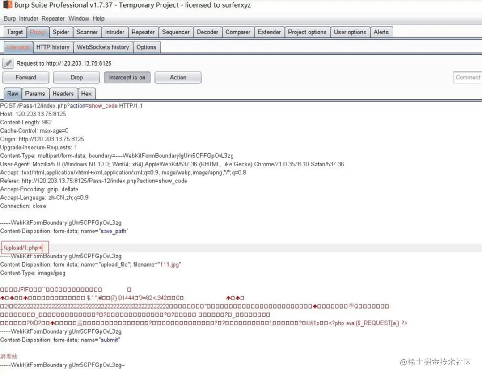Open the User options tab
The height and width of the screenshot is (377, 482).
point(350,32)
